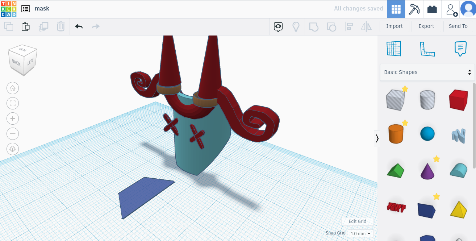
Task: Click the view cube to rotate the view
Action: coord(23,60)
